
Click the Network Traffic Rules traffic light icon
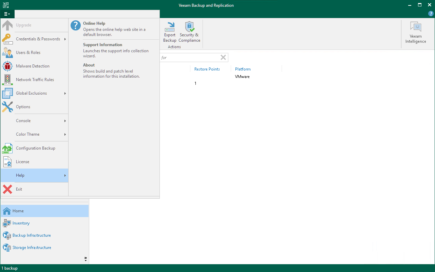(x=7, y=80)
